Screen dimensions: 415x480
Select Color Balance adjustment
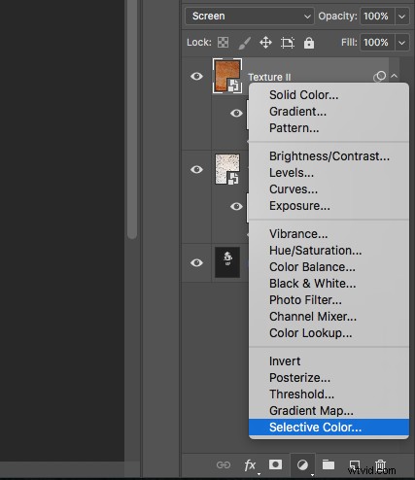tap(329, 267)
